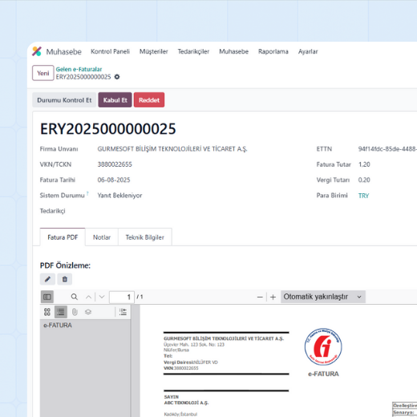Open the Ayarlar menu

pyautogui.click(x=308, y=51)
